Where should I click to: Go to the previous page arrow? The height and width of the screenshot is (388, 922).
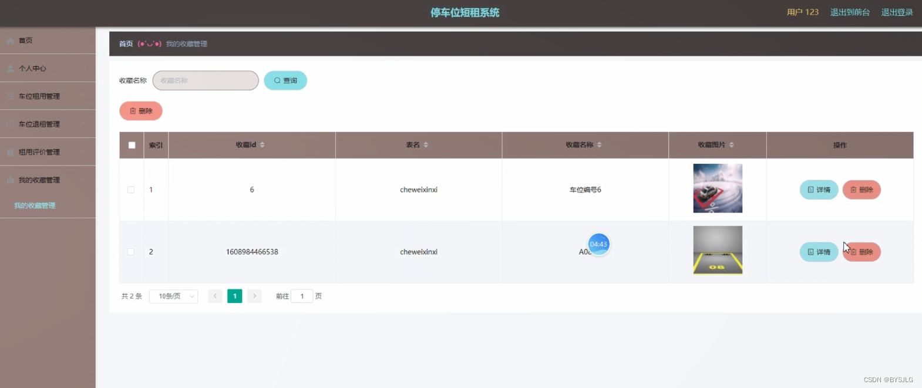(215, 296)
